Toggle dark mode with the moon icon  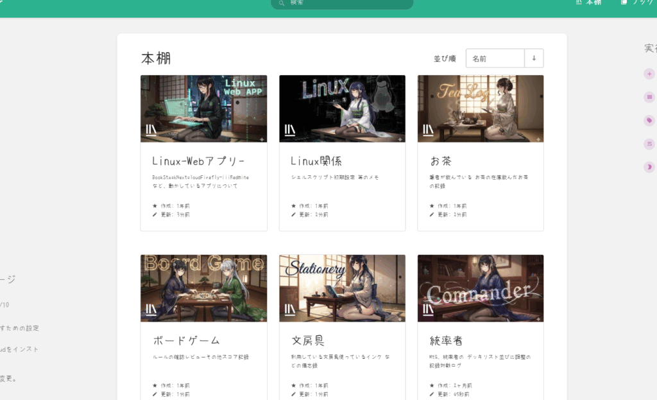pos(649,167)
